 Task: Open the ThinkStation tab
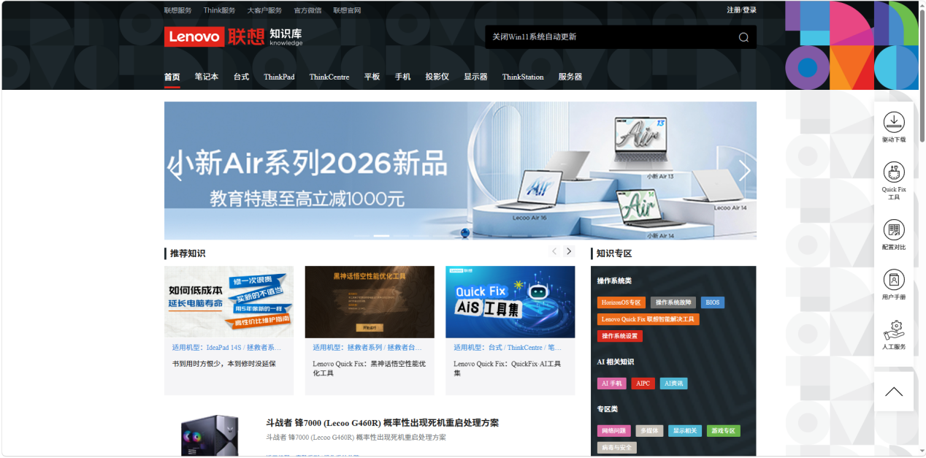(x=523, y=77)
